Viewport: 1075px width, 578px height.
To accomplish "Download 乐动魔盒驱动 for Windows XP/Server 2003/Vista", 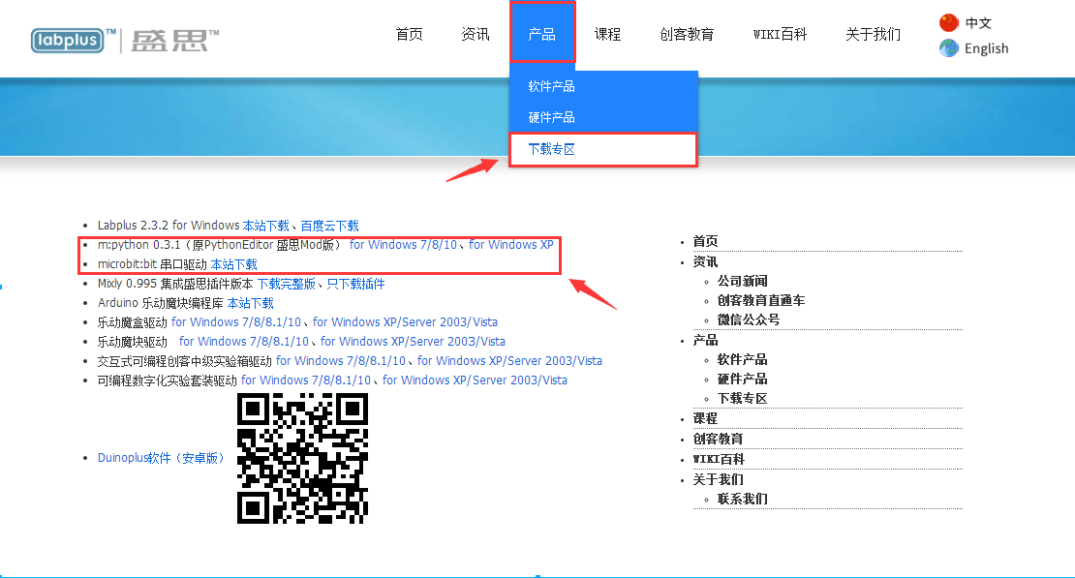I will [405, 322].
